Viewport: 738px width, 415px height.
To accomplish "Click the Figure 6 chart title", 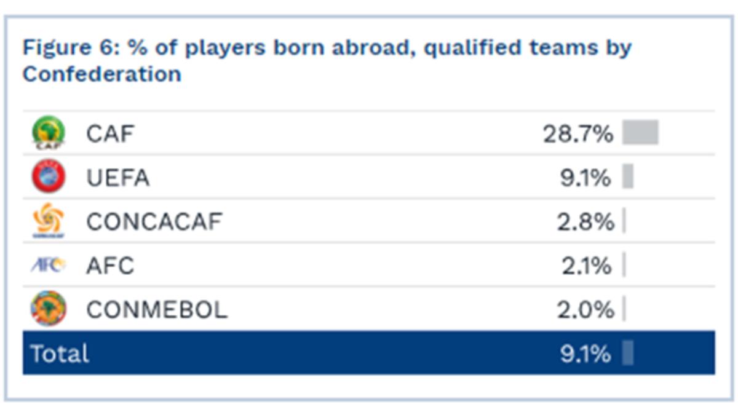I will pos(327,60).
